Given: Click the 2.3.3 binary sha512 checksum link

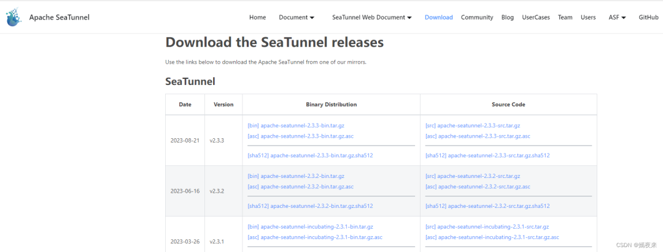Looking at the screenshot, I should pos(310,155).
